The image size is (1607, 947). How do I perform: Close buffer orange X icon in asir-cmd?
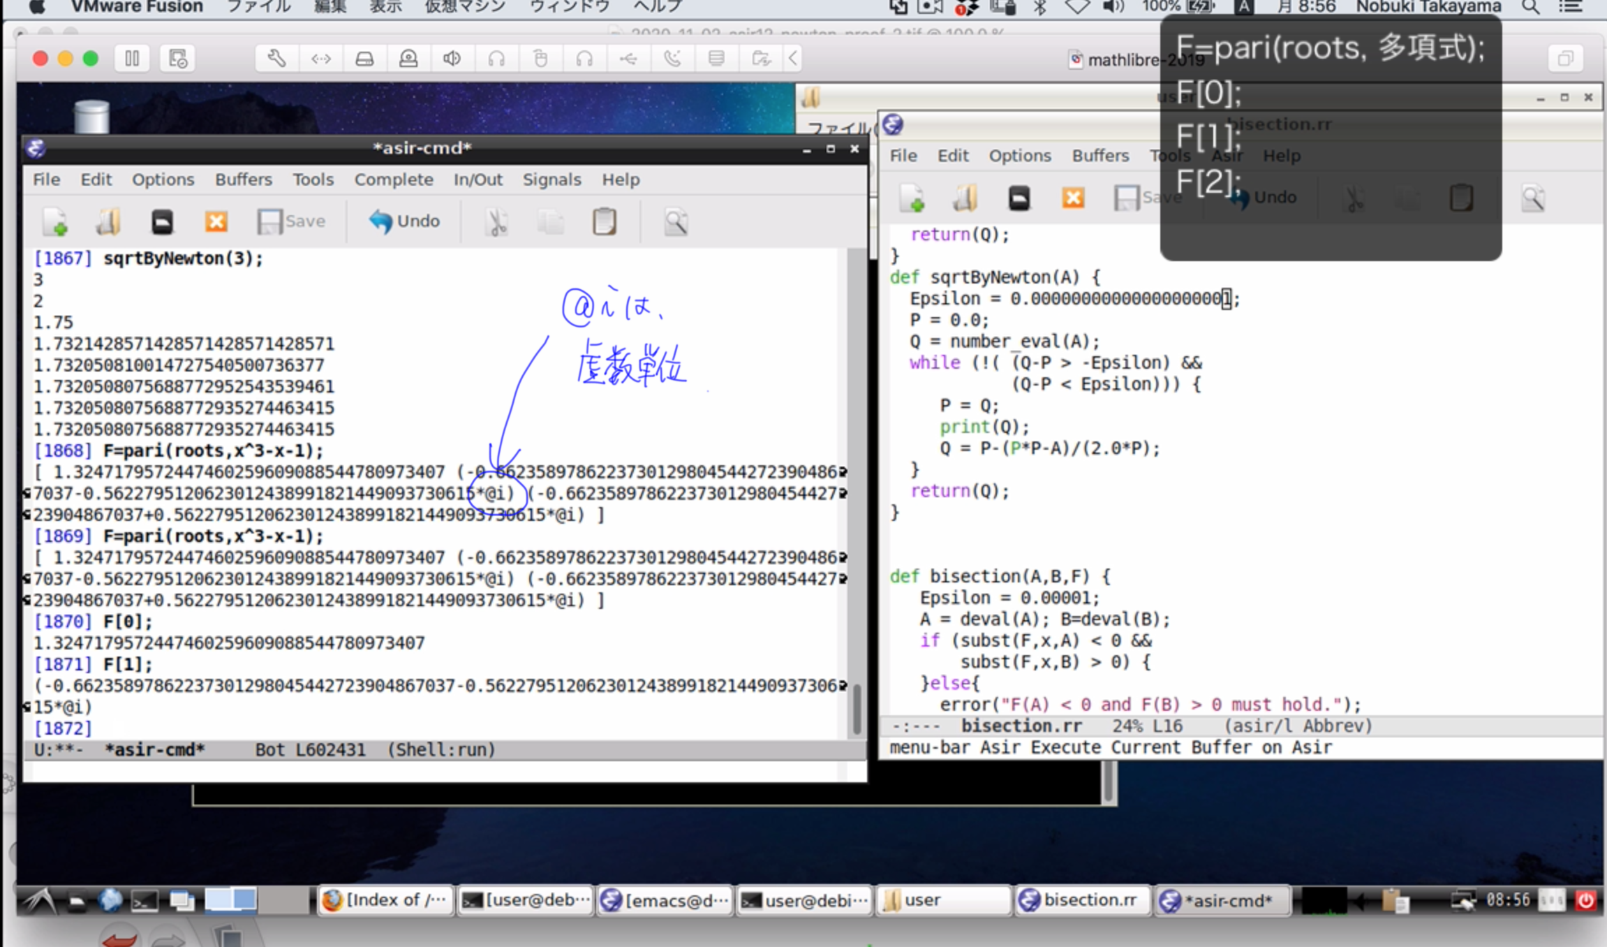(216, 222)
